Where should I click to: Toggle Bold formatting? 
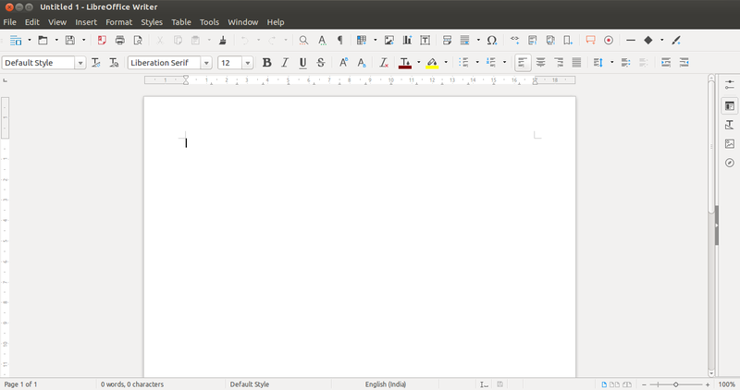[x=266, y=63]
